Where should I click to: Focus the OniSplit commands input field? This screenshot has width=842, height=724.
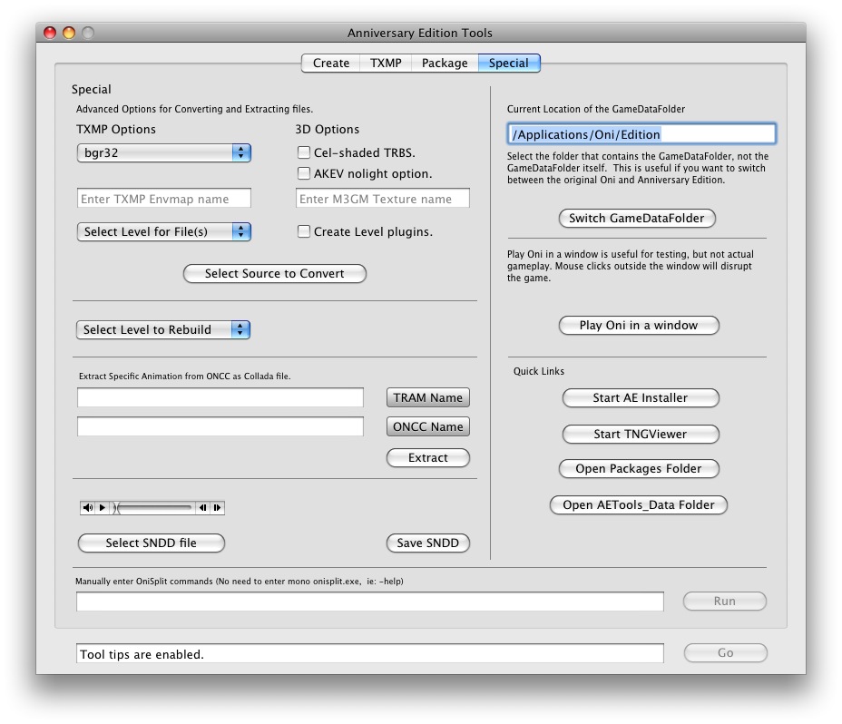(370, 601)
